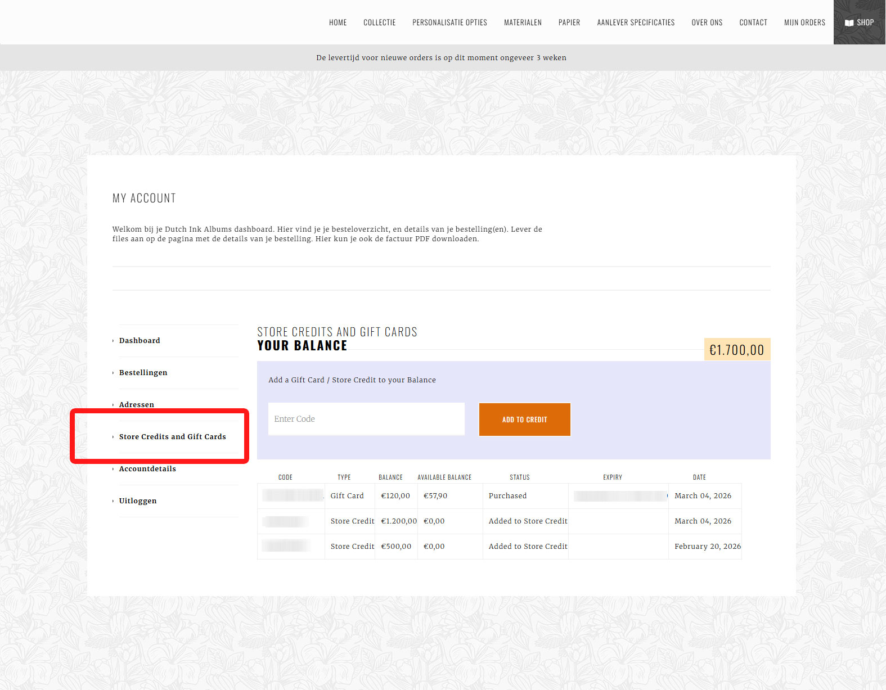Image resolution: width=886 pixels, height=690 pixels.
Task: Go to Mijn Orders
Action: 804,22
